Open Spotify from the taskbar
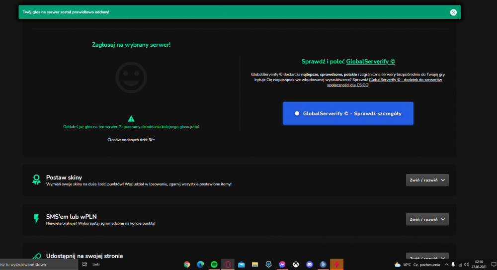The image size is (497, 270). [x=214, y=265]
